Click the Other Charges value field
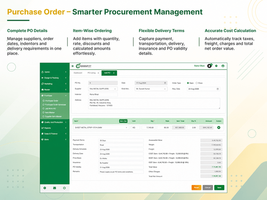Screen dimensions: 267x200 pyautogui.click(x=211, y=172)
